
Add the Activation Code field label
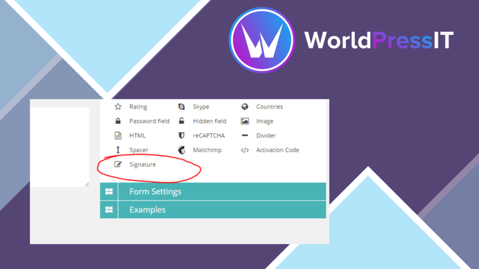coord(278,150)
